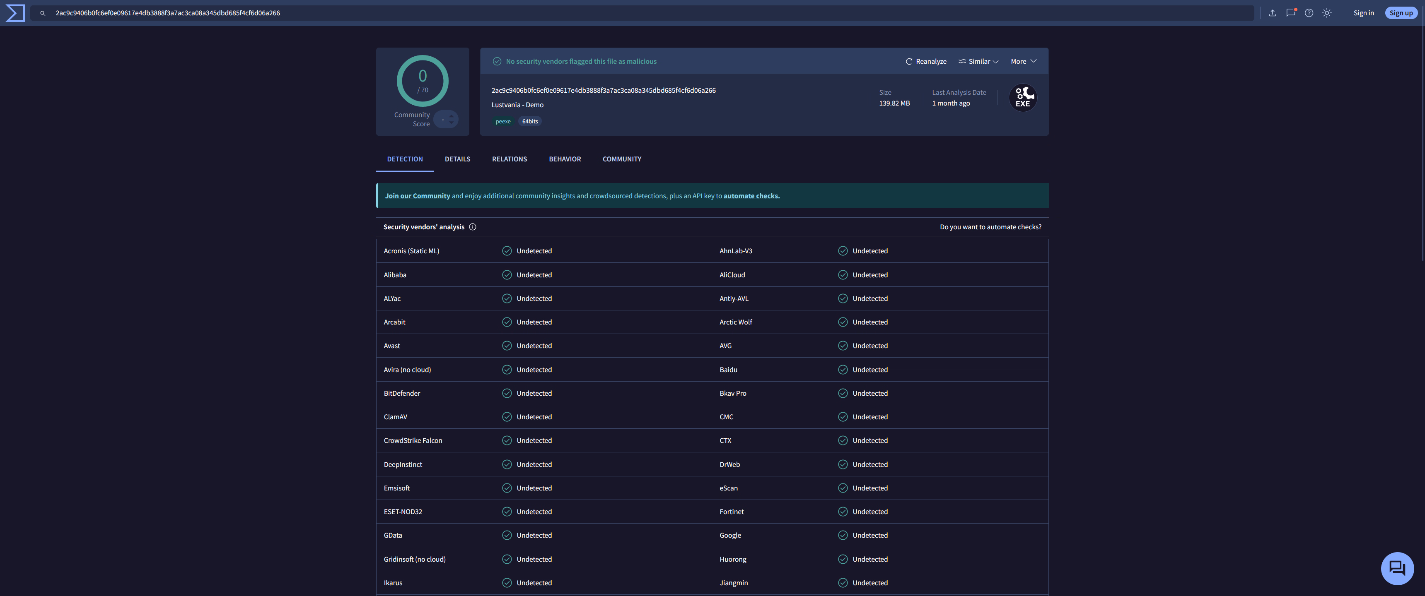1425x596 pixels.
Task: Switch to the DETECTION tab
Action: pyautogui.click(x=405, y=159)
